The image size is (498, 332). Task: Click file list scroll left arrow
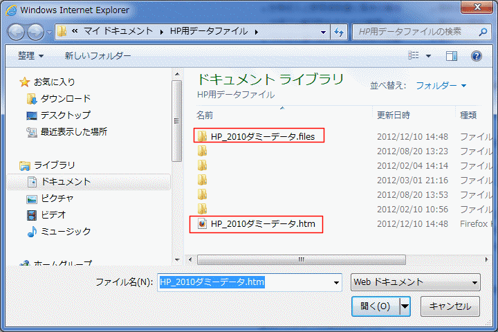(x=190, y=259)
